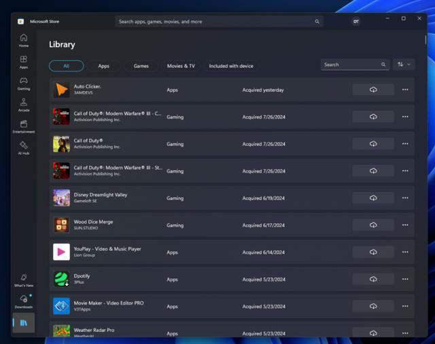The image size is (435, 344).
Task: Download Auto Clicker using cloud icon
Action: (373, 90)
